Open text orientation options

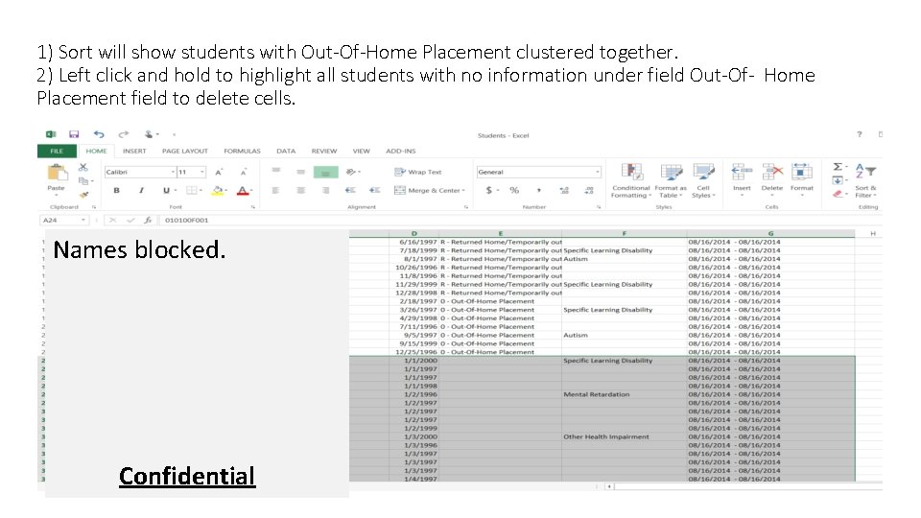(352, 172)
